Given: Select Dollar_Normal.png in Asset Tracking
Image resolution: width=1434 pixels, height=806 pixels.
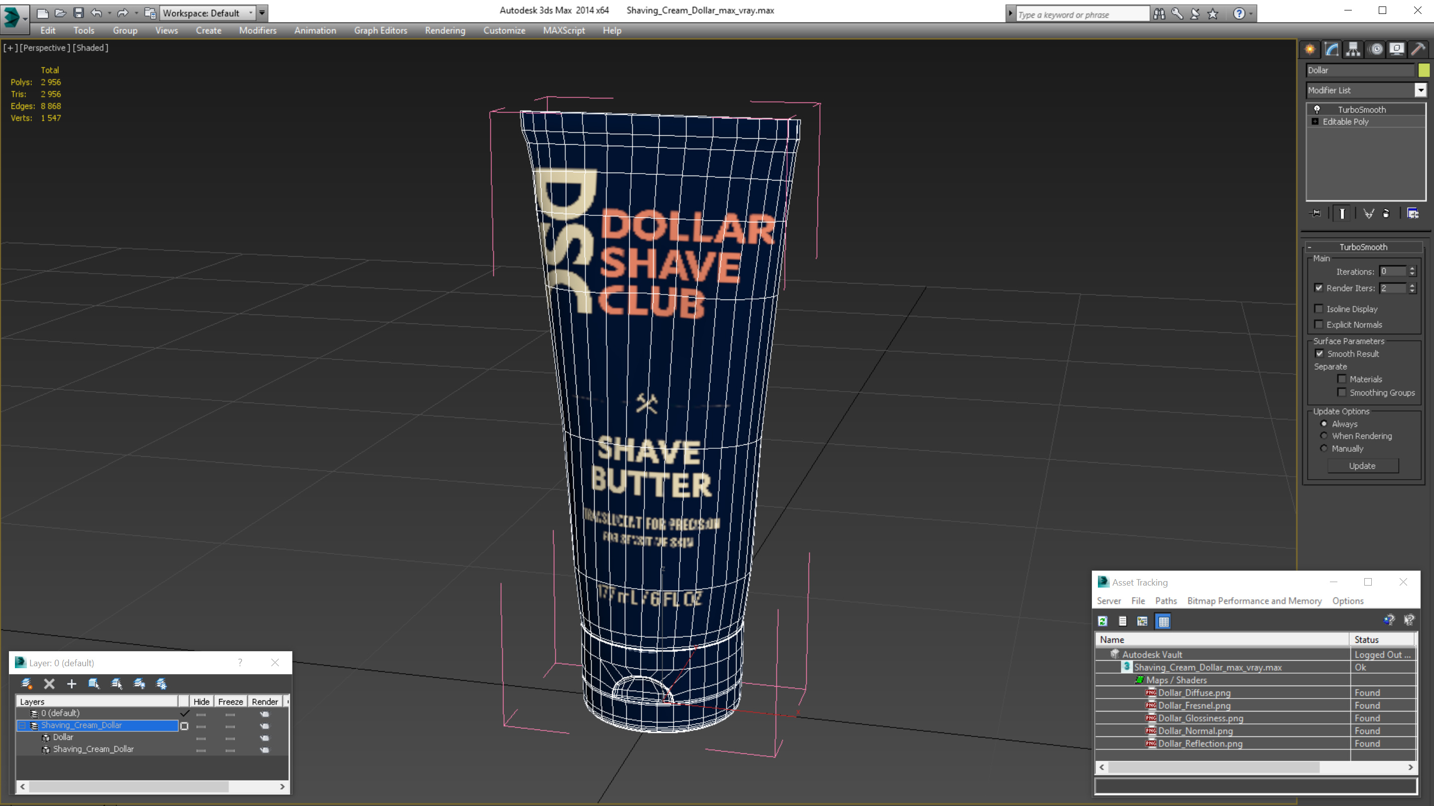Looking at the screenshot, I should pos(1195,731).
